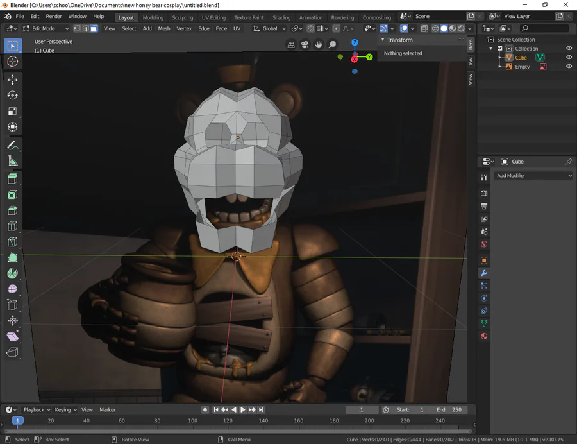Screen dimensions: 577x444
Task: Switch to the Modeling workspace tab
Action: 153,17
